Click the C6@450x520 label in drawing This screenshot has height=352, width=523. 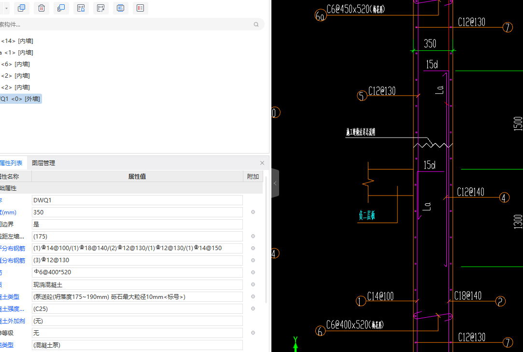click(x=355, y=9)
